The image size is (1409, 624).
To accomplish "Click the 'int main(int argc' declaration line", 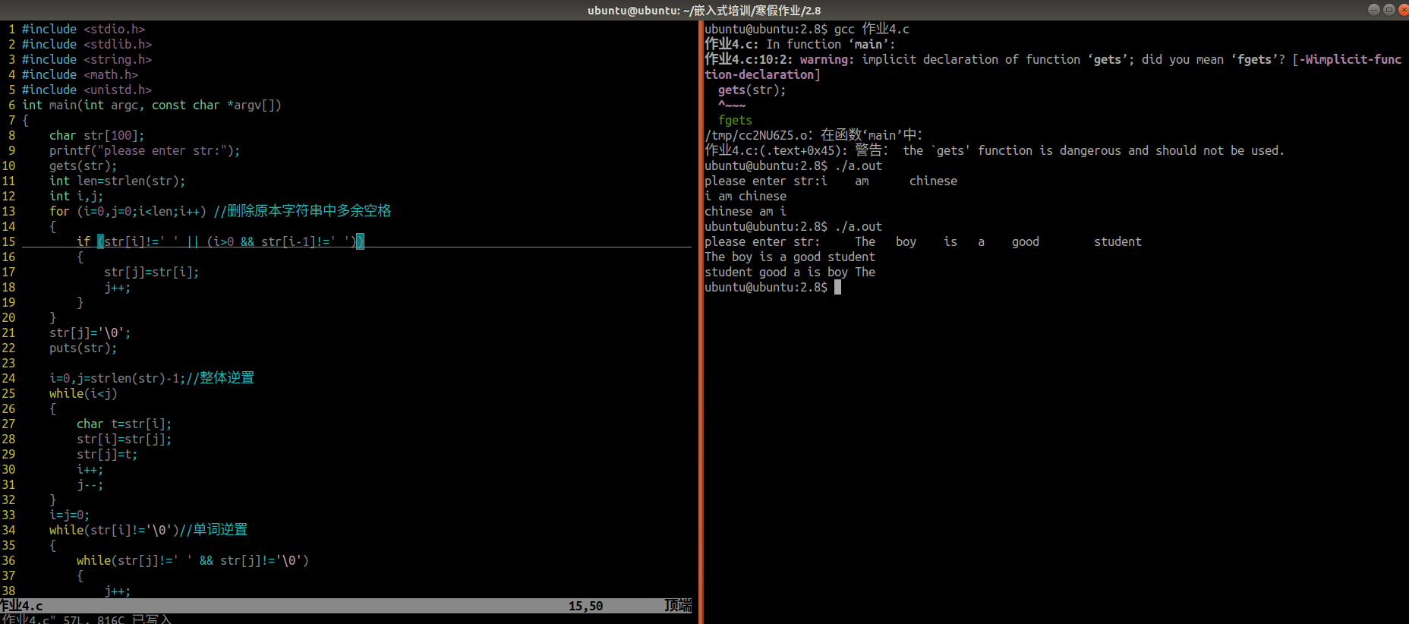I will [x=152, y=105].
